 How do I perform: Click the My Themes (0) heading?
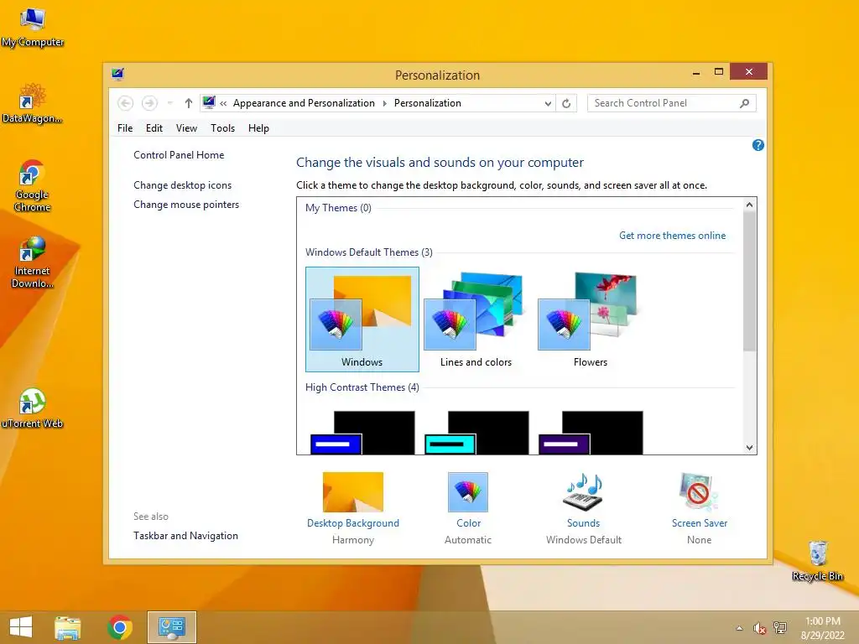pos(338,208)
